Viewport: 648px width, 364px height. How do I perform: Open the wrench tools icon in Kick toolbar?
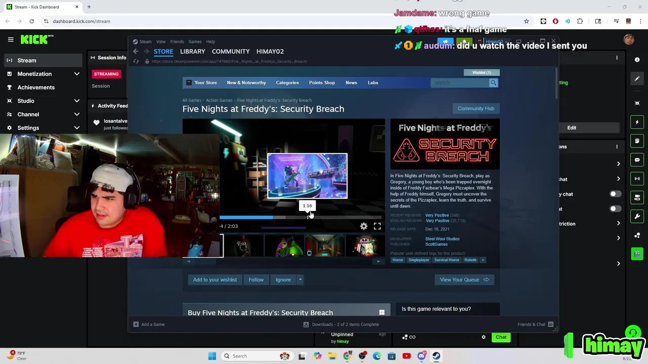(637, 216)
